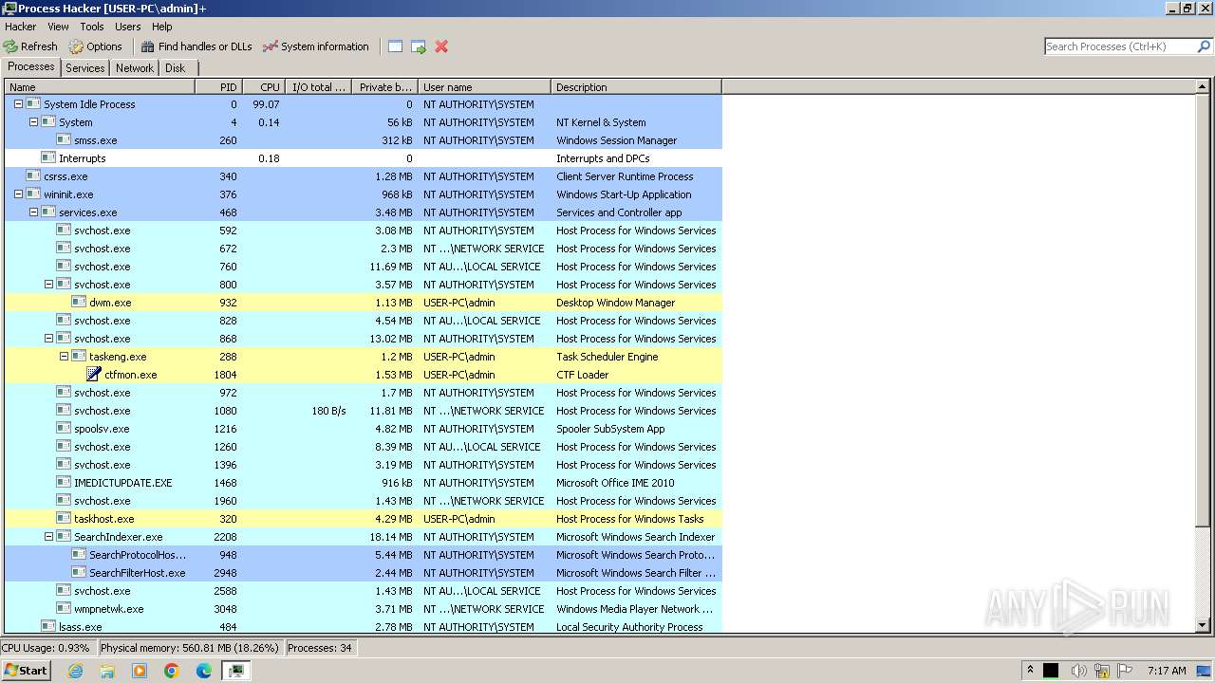Select the taskhost.exe process icon
This screenshot has width=1215, height=683.
click(x=64, y=519)
